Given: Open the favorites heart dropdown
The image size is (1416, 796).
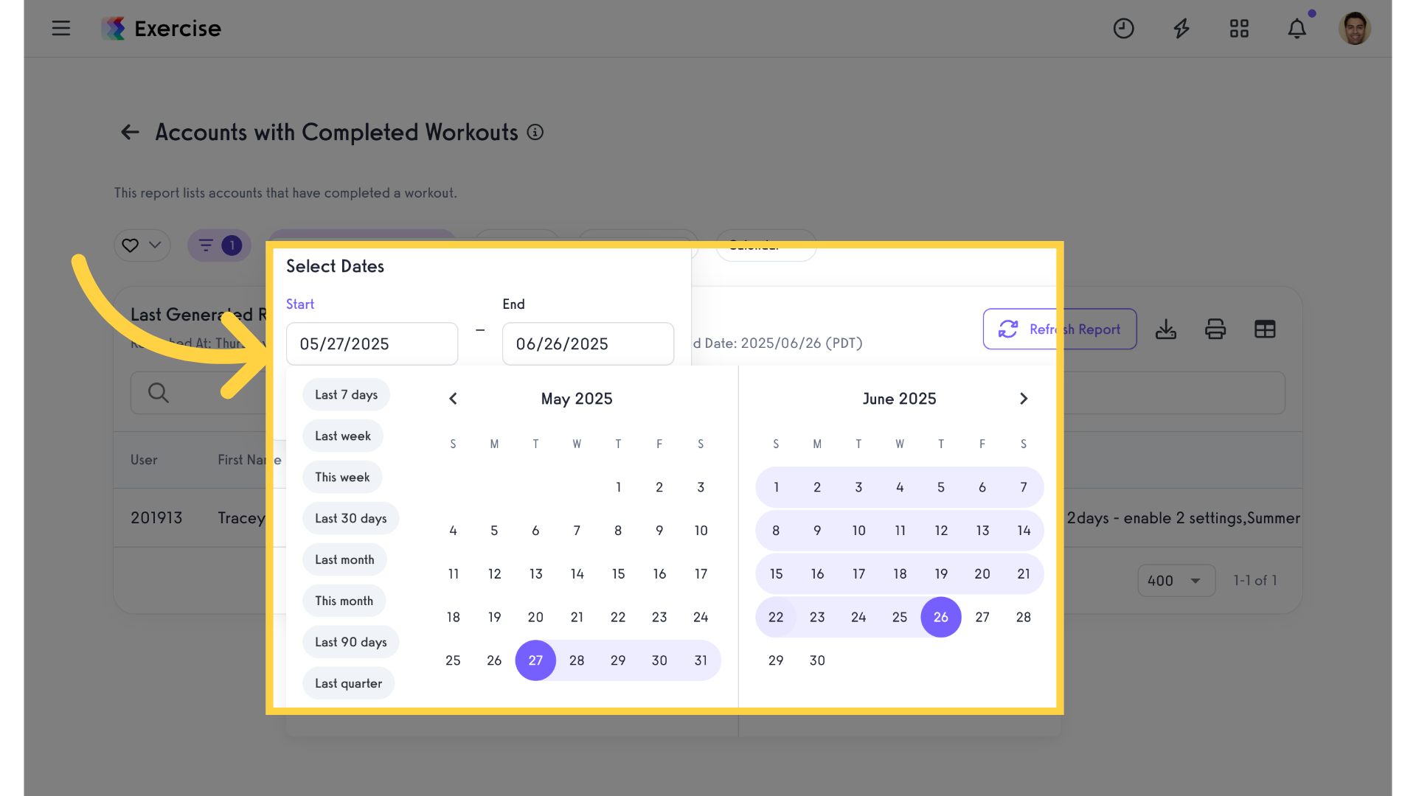Looking at the screenshot, I should [142, 245].
